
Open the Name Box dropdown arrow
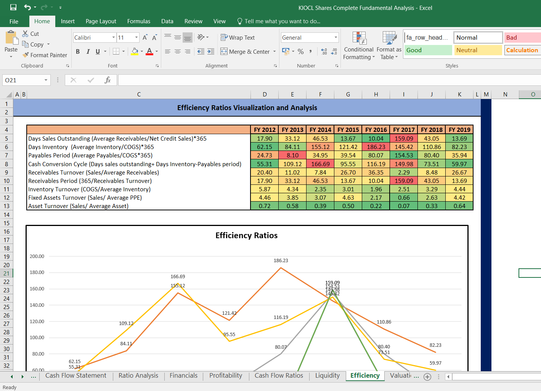[46, 80]
